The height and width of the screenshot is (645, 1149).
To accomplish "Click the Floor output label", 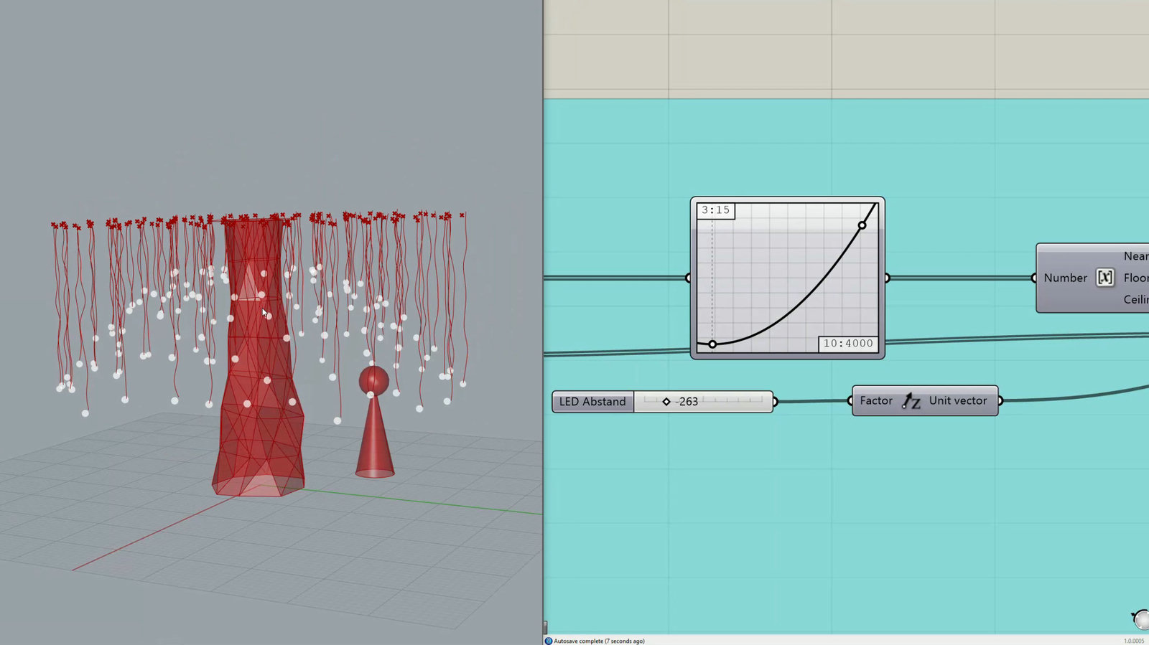I will pos(1136,278).
